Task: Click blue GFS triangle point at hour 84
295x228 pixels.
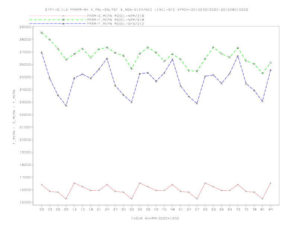Action: pos(270,70)
